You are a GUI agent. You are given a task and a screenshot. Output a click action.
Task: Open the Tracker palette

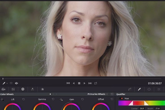(159, 89)
